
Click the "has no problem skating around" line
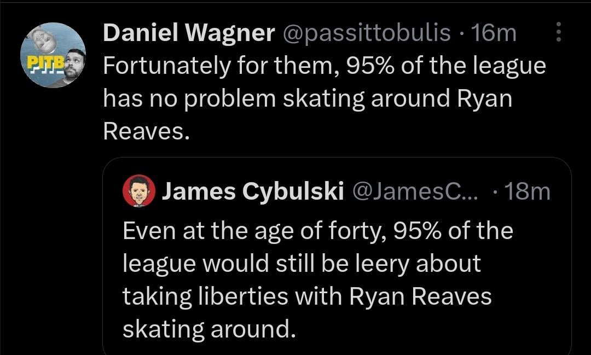(x=307, y=98)
